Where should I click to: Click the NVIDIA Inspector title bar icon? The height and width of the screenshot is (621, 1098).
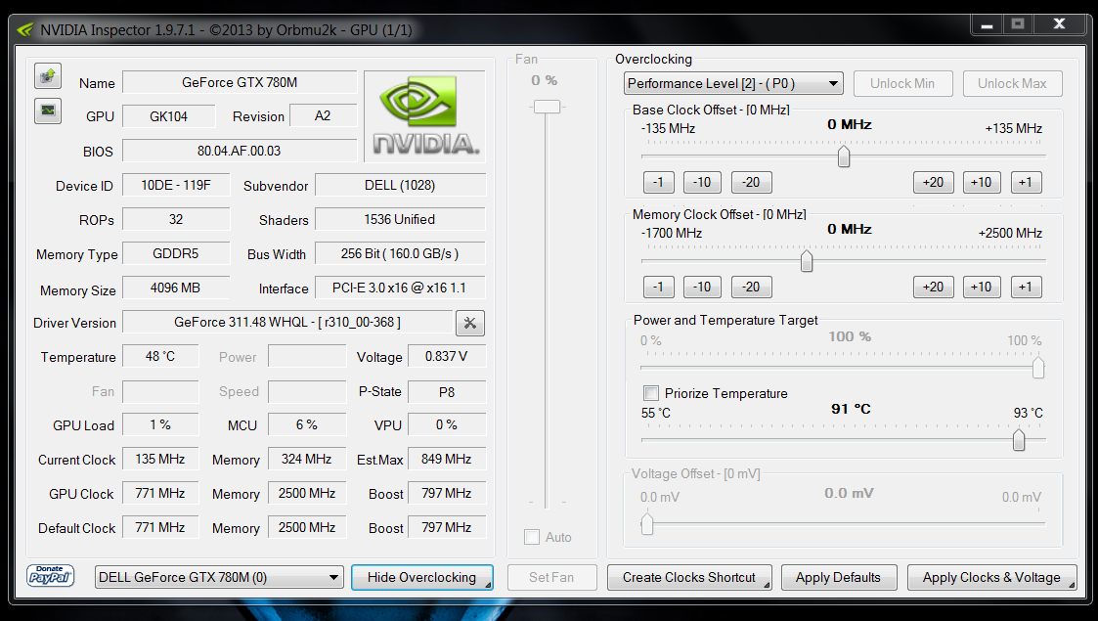click(x=25, y=30)
